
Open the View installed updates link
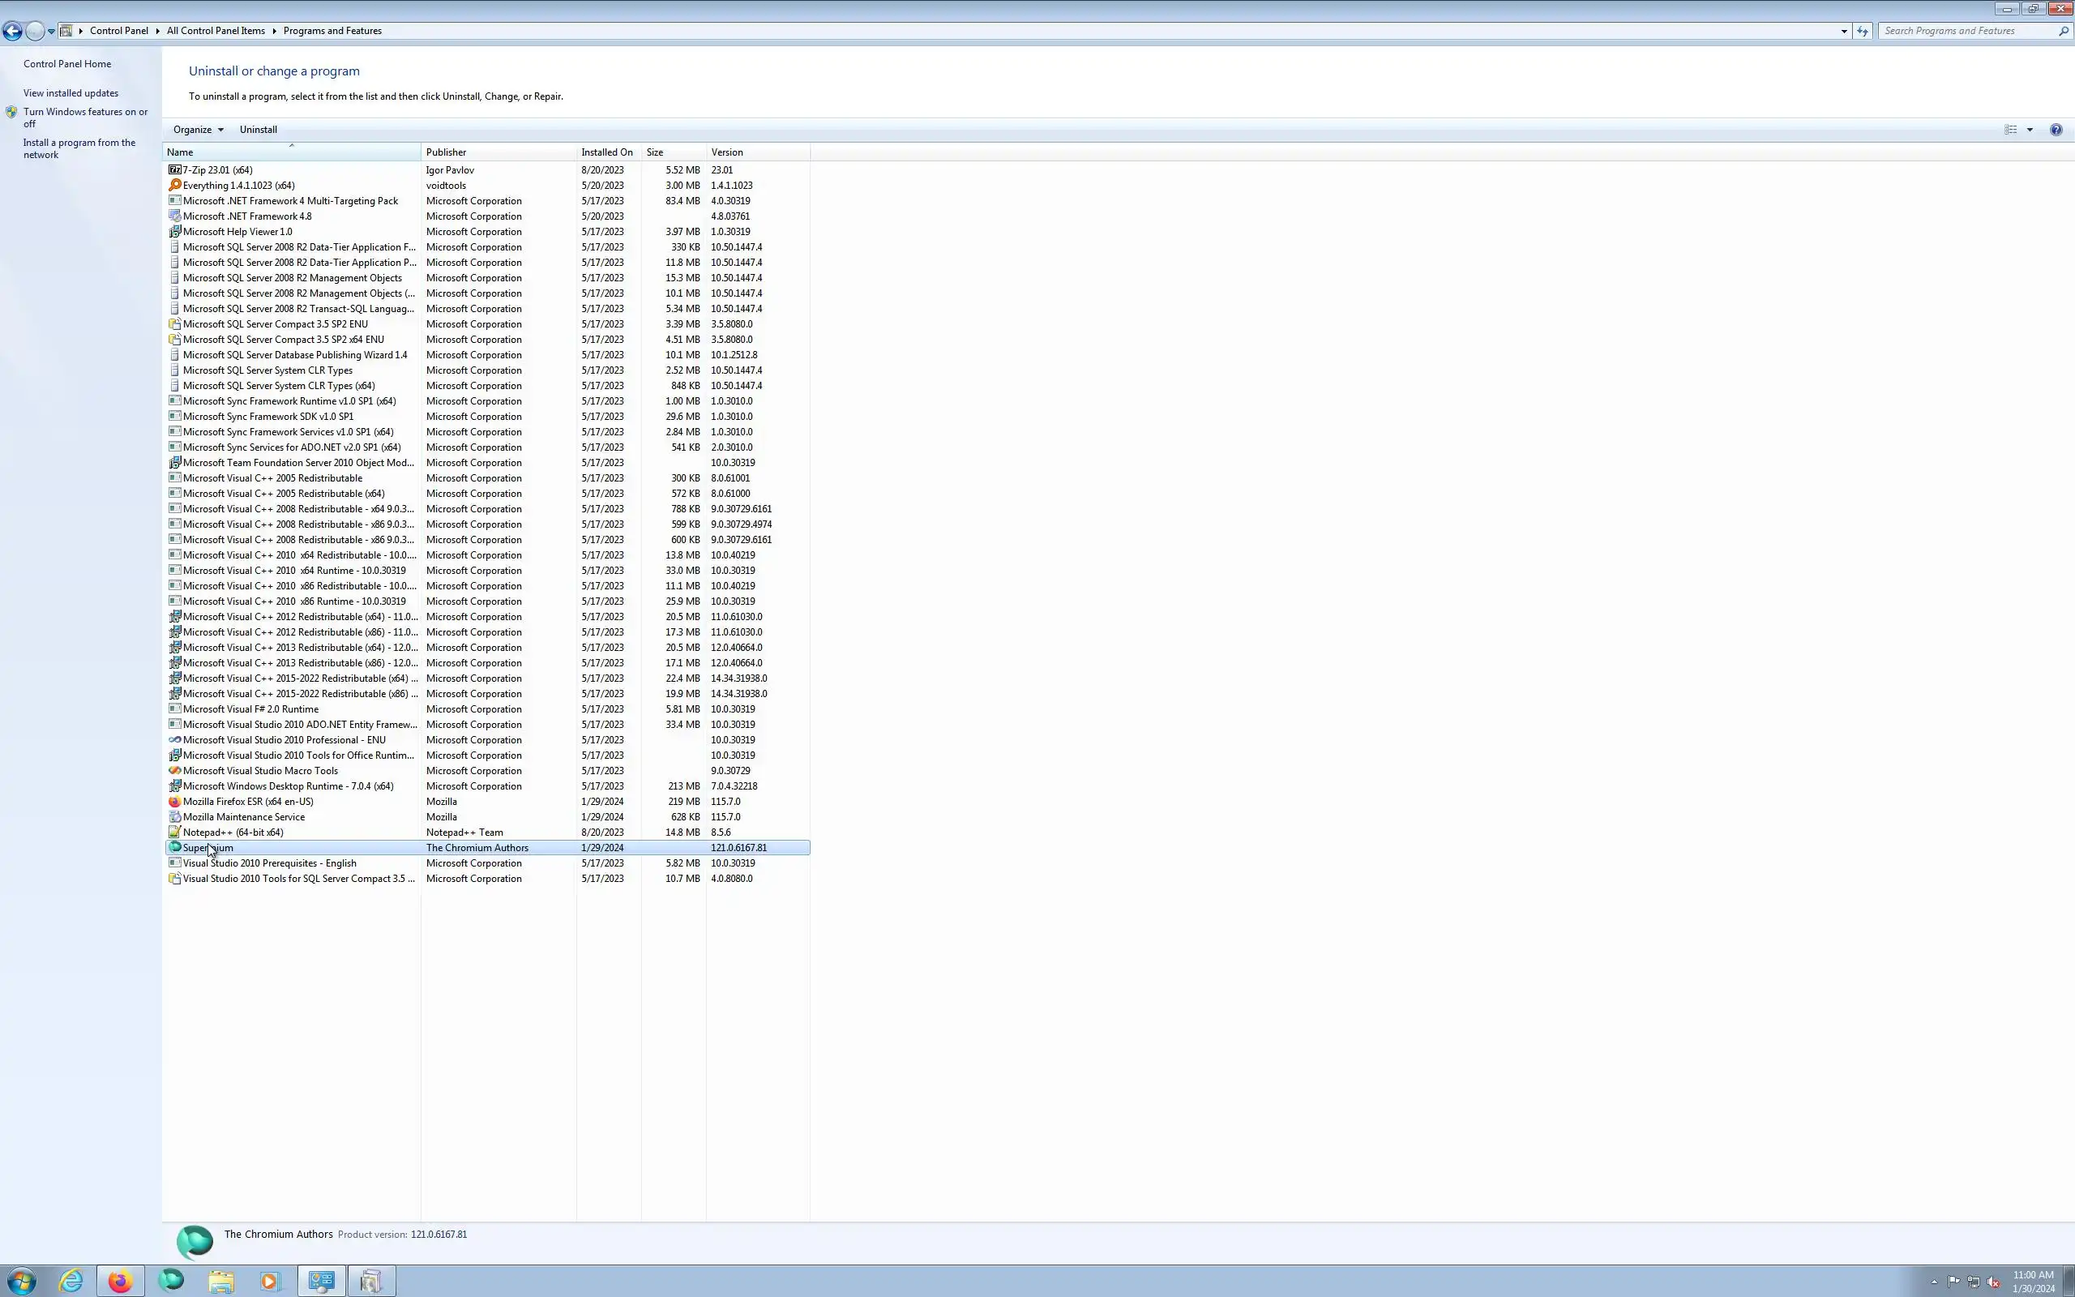point(71,92)
